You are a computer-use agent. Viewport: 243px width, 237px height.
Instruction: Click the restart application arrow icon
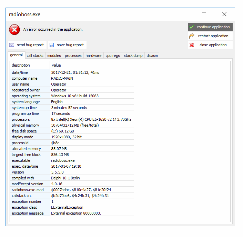pyautogui.click(x=192, y=36)
